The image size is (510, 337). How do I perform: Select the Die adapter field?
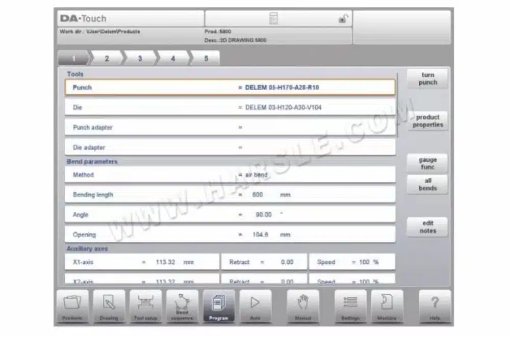[230, 148]
